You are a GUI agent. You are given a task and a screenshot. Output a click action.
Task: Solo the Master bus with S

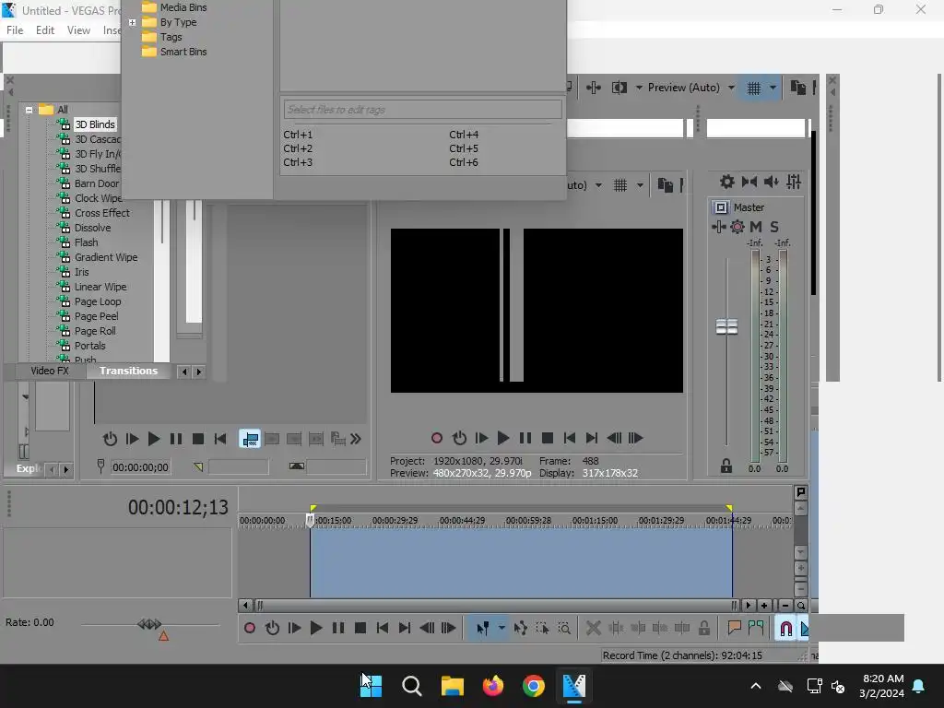click(x=774, y=227)
